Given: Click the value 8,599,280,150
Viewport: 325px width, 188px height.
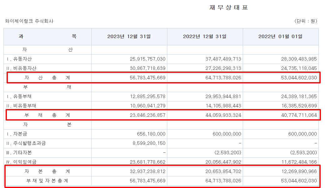Looking at the screenshot, I should coord(149,143).
